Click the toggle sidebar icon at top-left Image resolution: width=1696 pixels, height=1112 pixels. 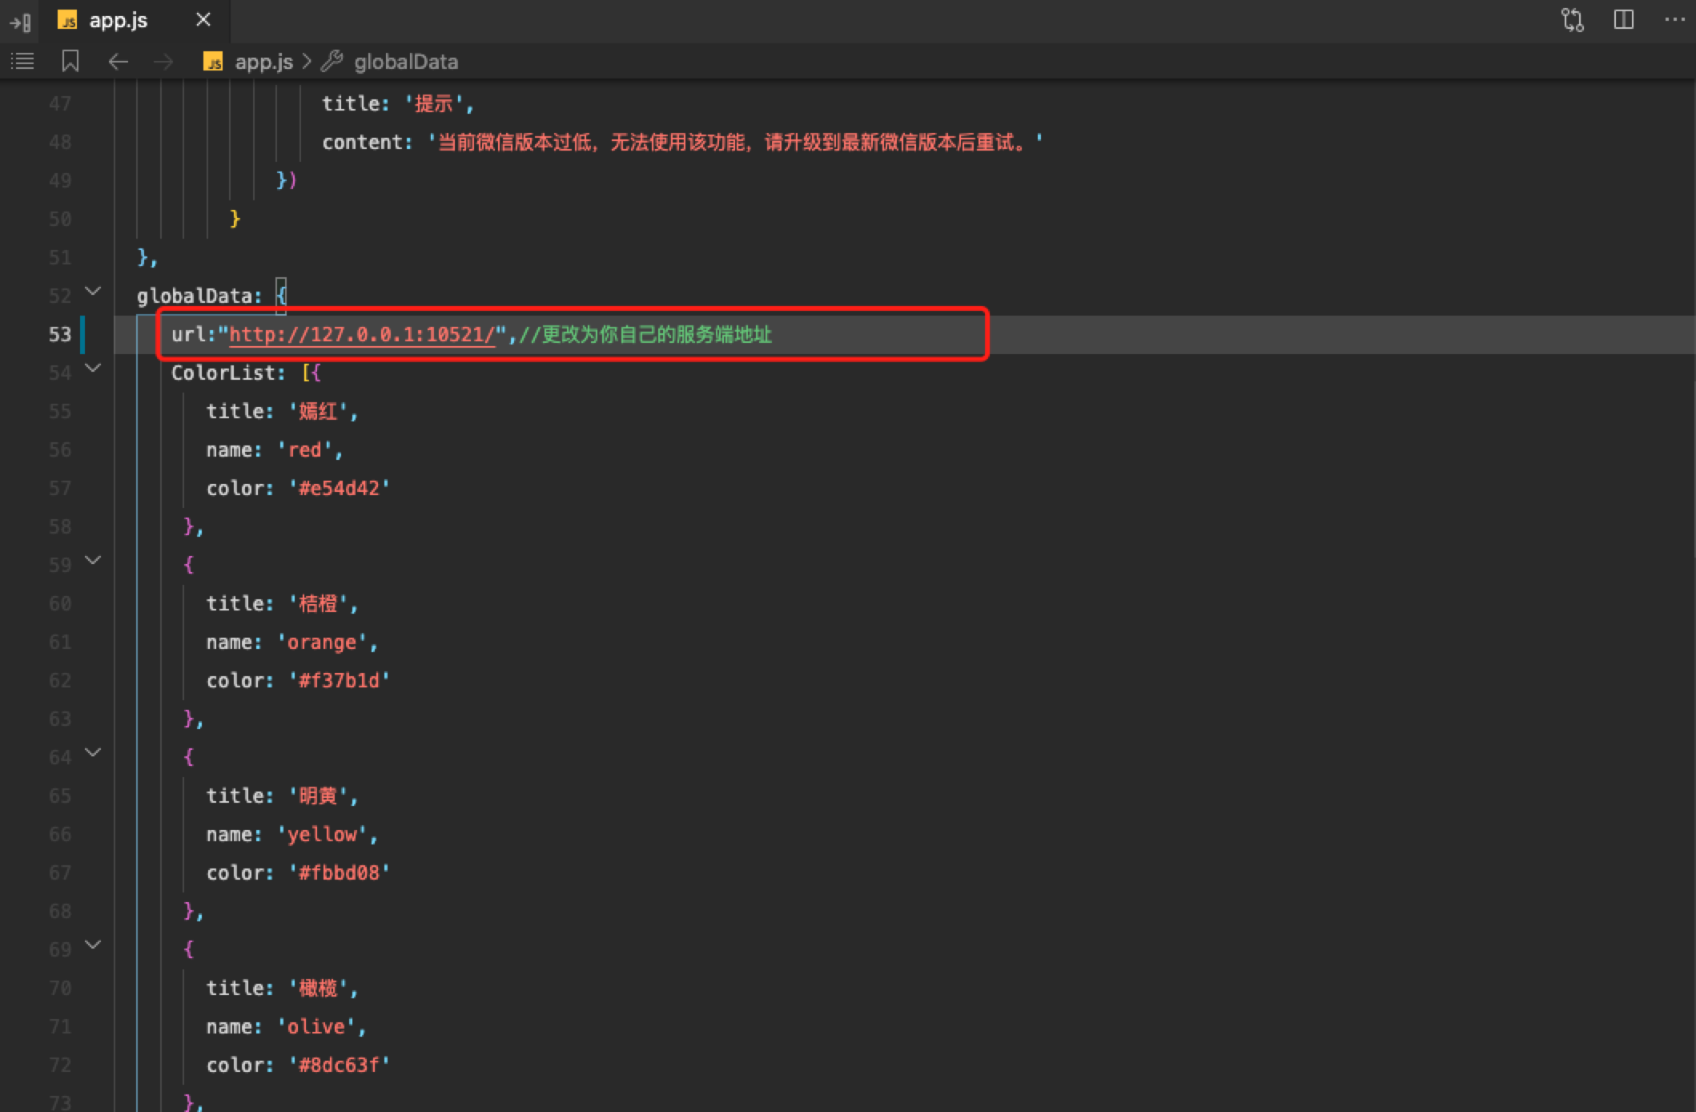[x=21, y=22]
